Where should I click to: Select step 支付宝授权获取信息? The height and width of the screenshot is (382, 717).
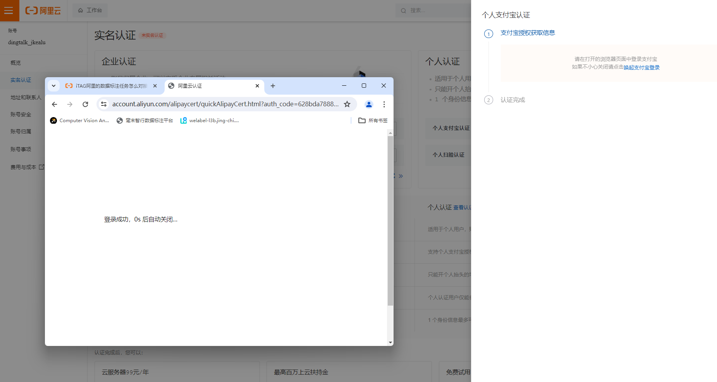(528, 33)
